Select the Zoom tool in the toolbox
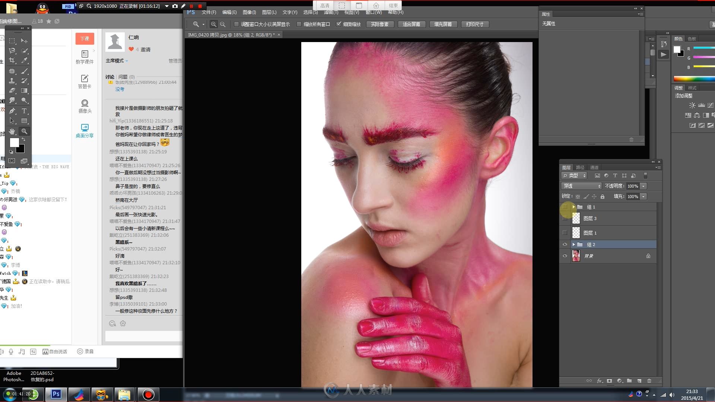The height and width of the screenshot is (402, 715). point(24,131)
